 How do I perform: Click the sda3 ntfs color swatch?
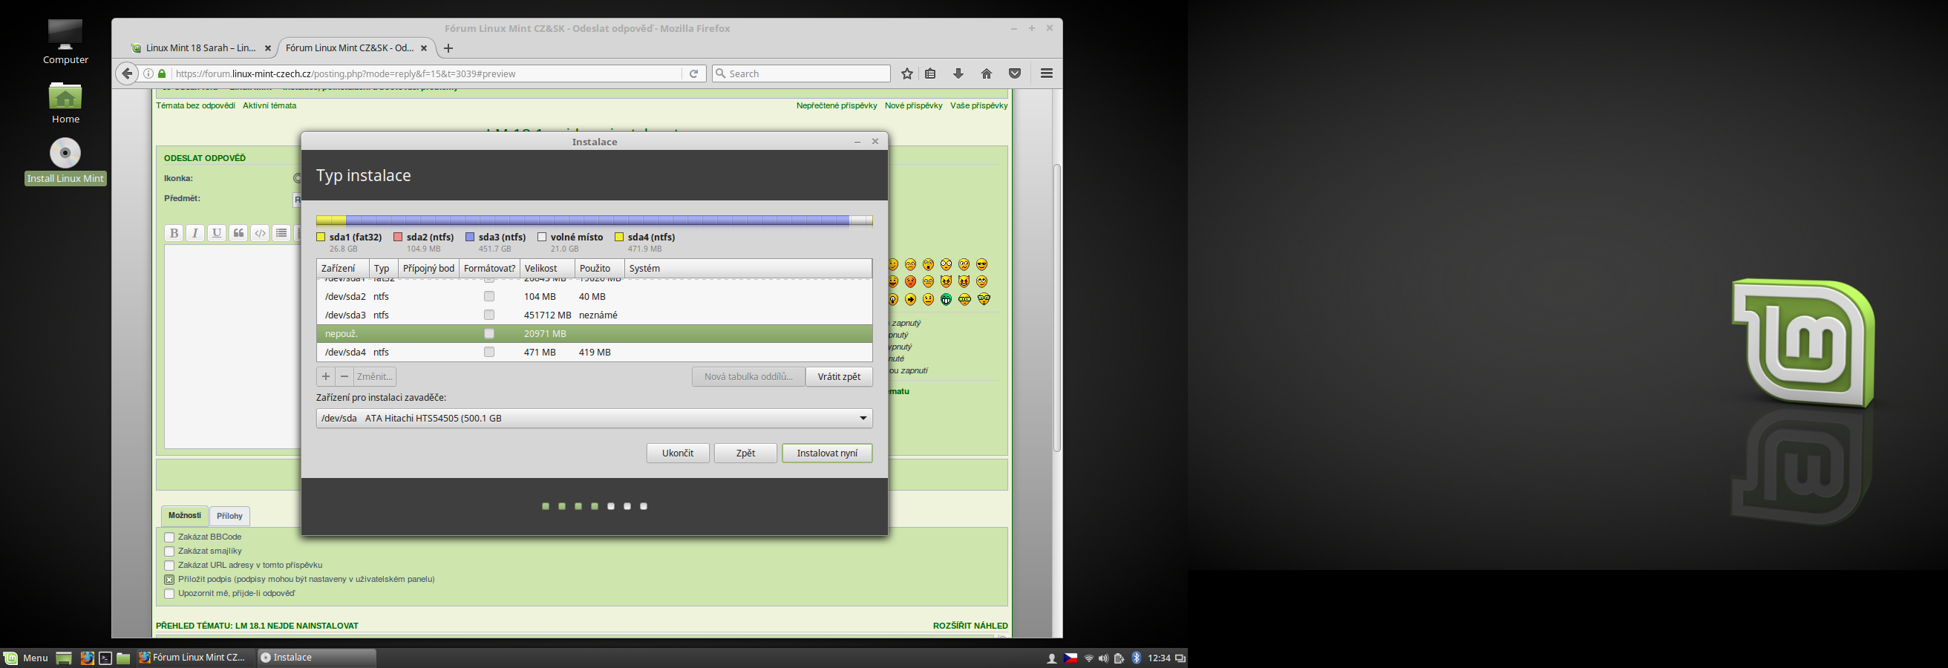point(471,238)
